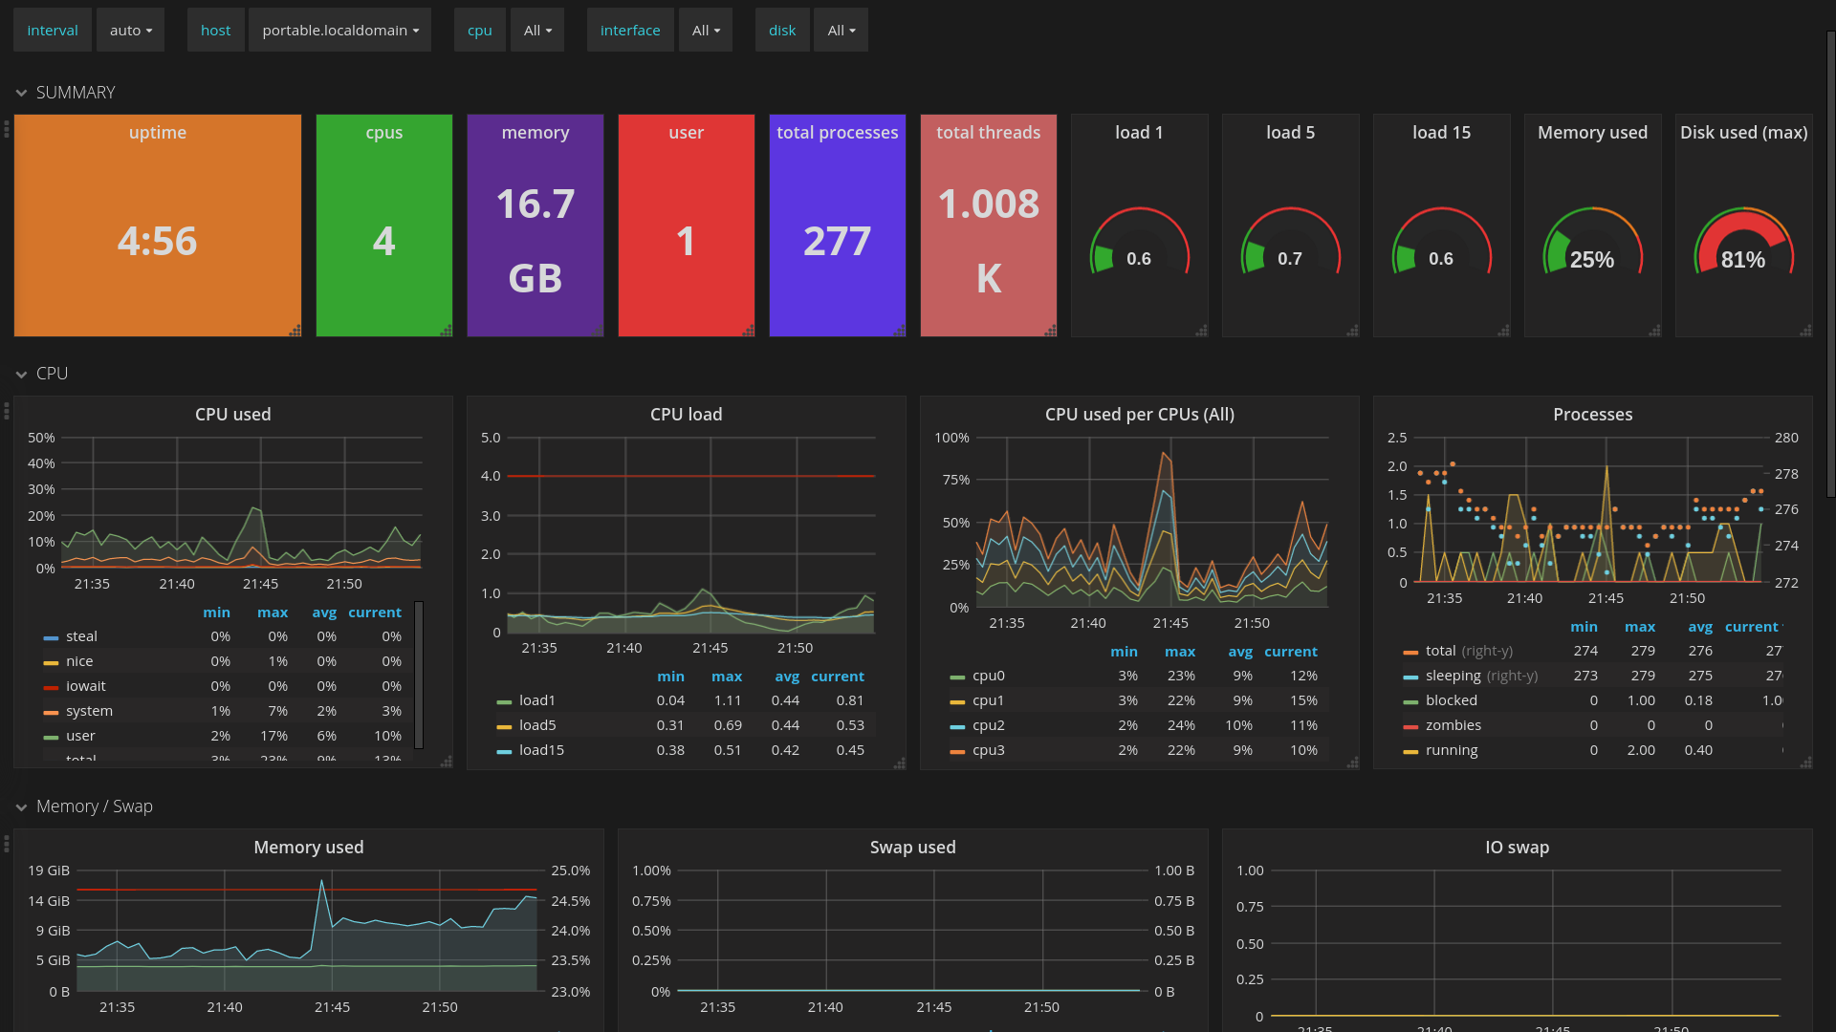Click resize handle on CPU load panel
The image size is (1836, 1032).
(900, 763)
